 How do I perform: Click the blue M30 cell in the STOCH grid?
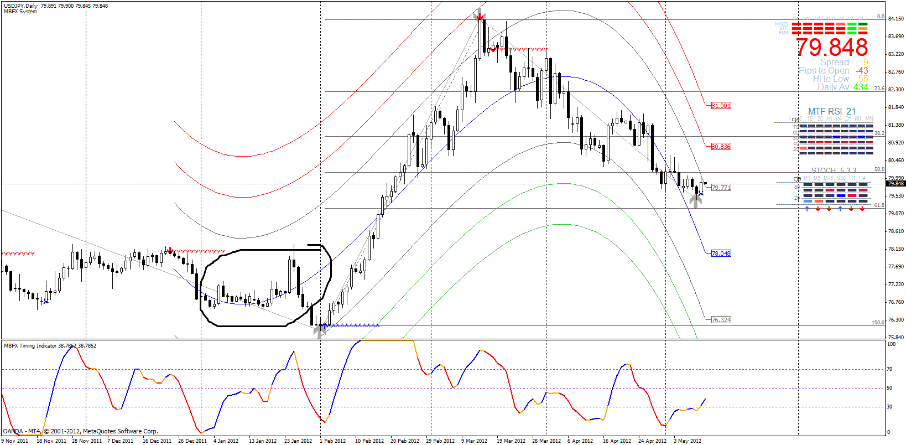(841, 195)
